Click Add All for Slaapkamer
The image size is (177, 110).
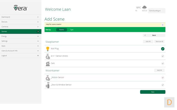pyautogui.click(x=148, y=41)
